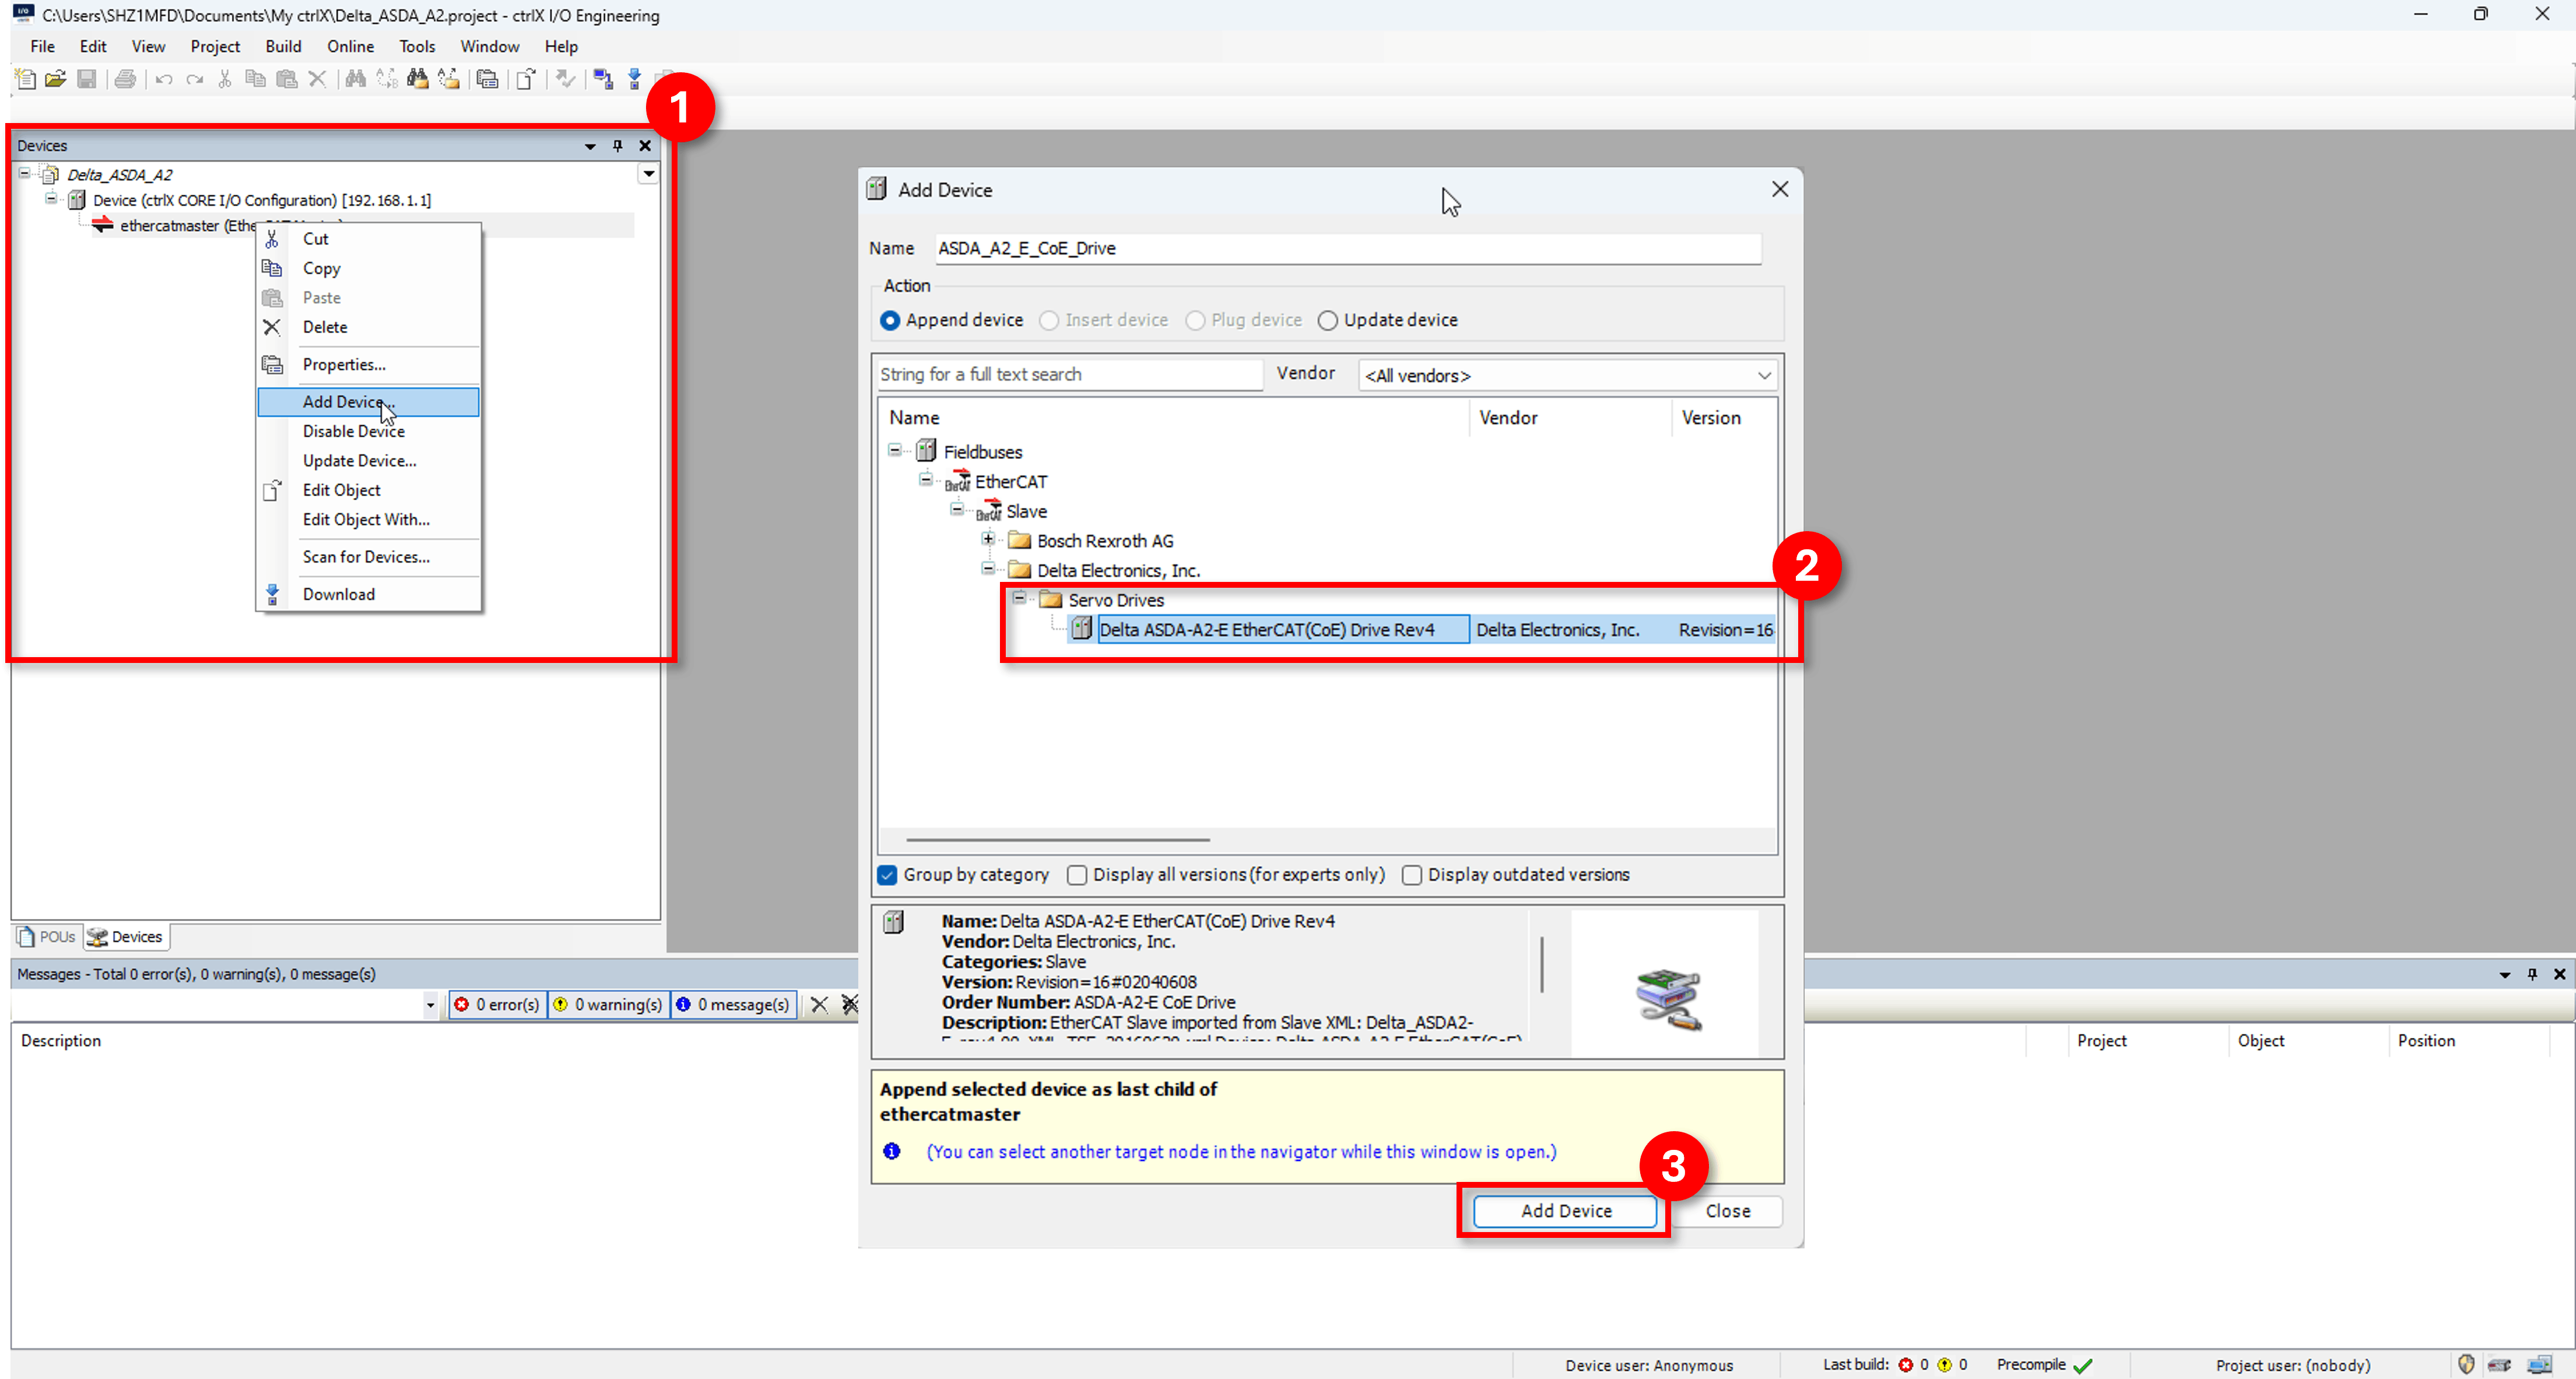The height and width of the screenshot is (1379, 2576).
Task: Uncheck Group by category checkbox
Action: click(x=887, y=875)
